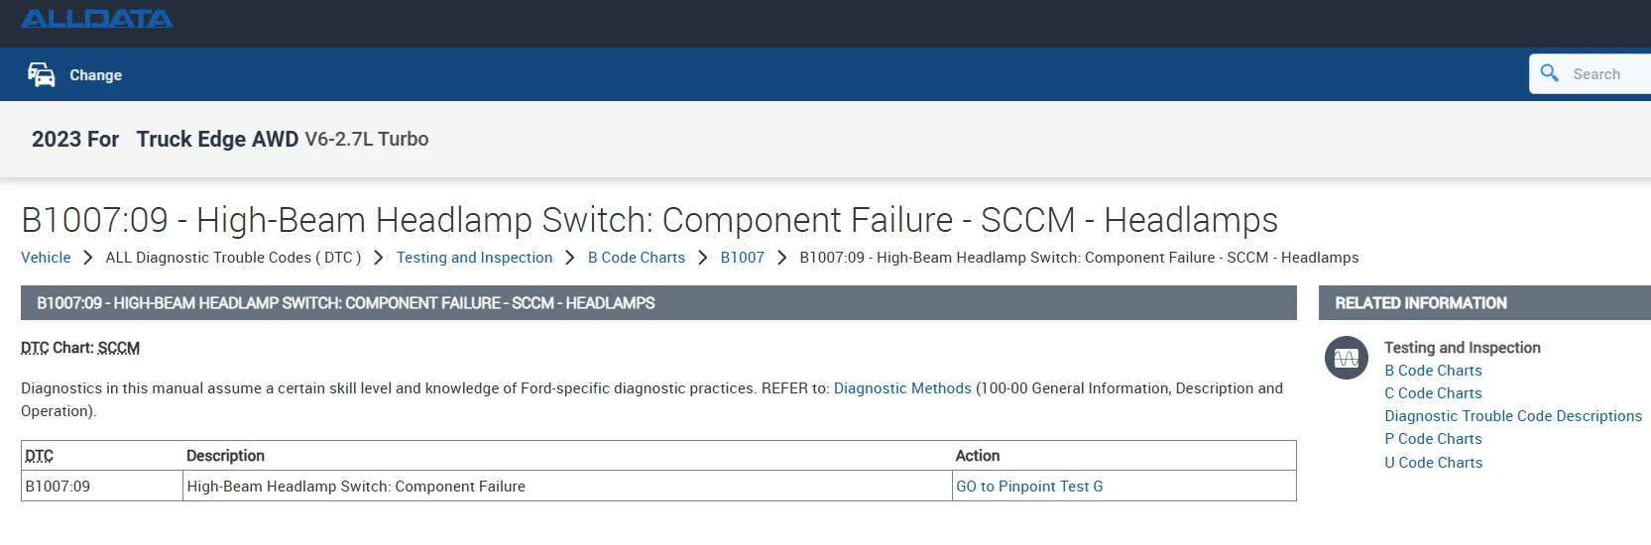Viewport: 1651px width, 545px height.
Task: Click ALL Diagnostic Trouble Codes breadcrumb
Action: (233, 258)
